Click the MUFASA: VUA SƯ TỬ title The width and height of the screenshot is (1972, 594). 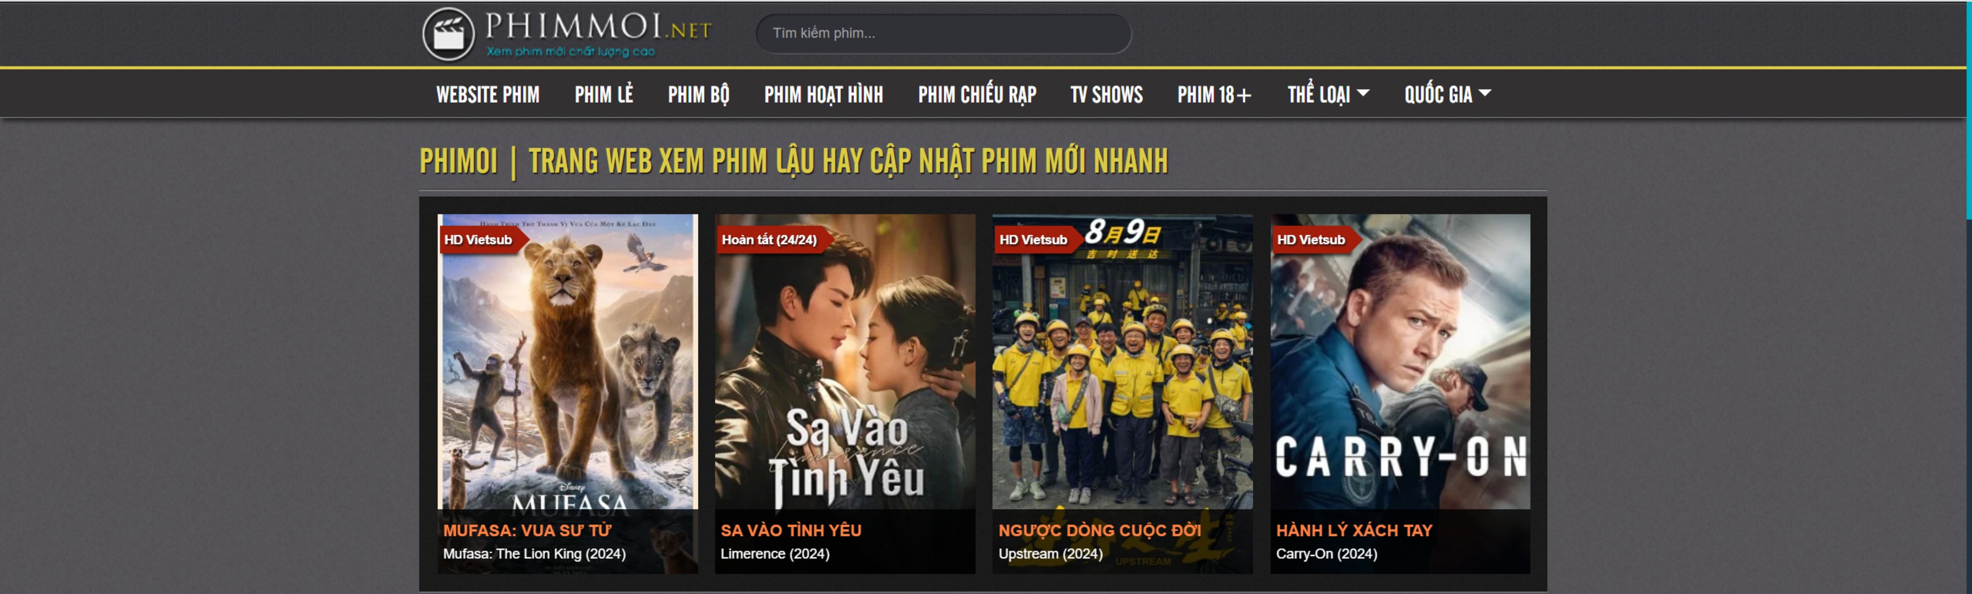[x=528, y=530]
